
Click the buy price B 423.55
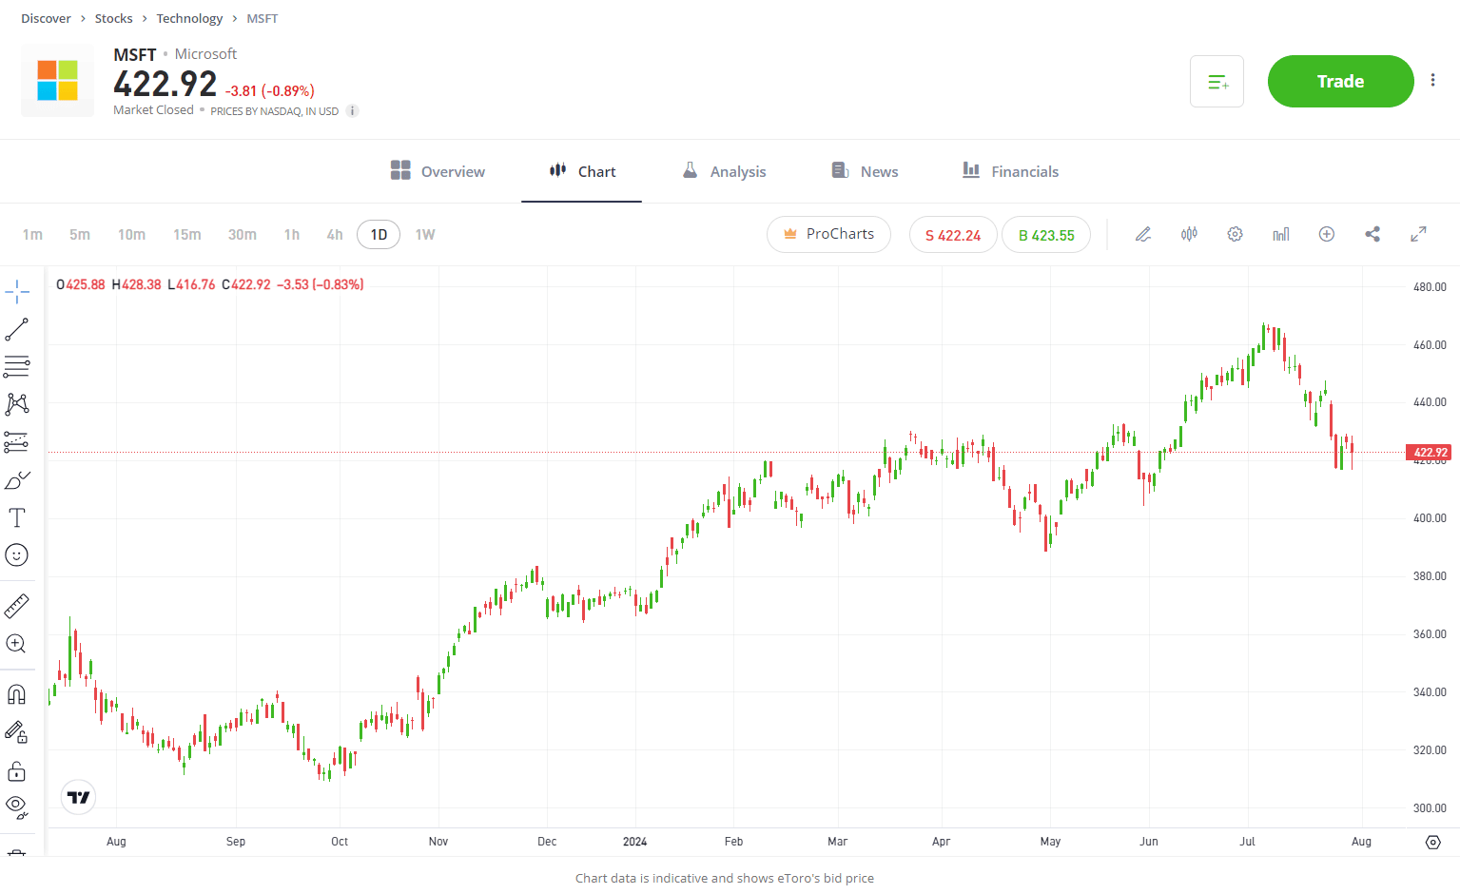(1046, 235)
